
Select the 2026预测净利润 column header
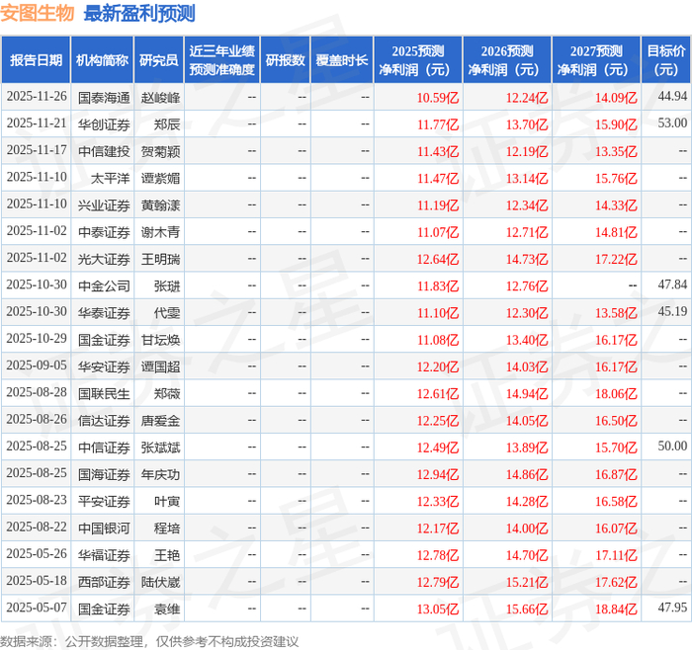coord(507,60)
